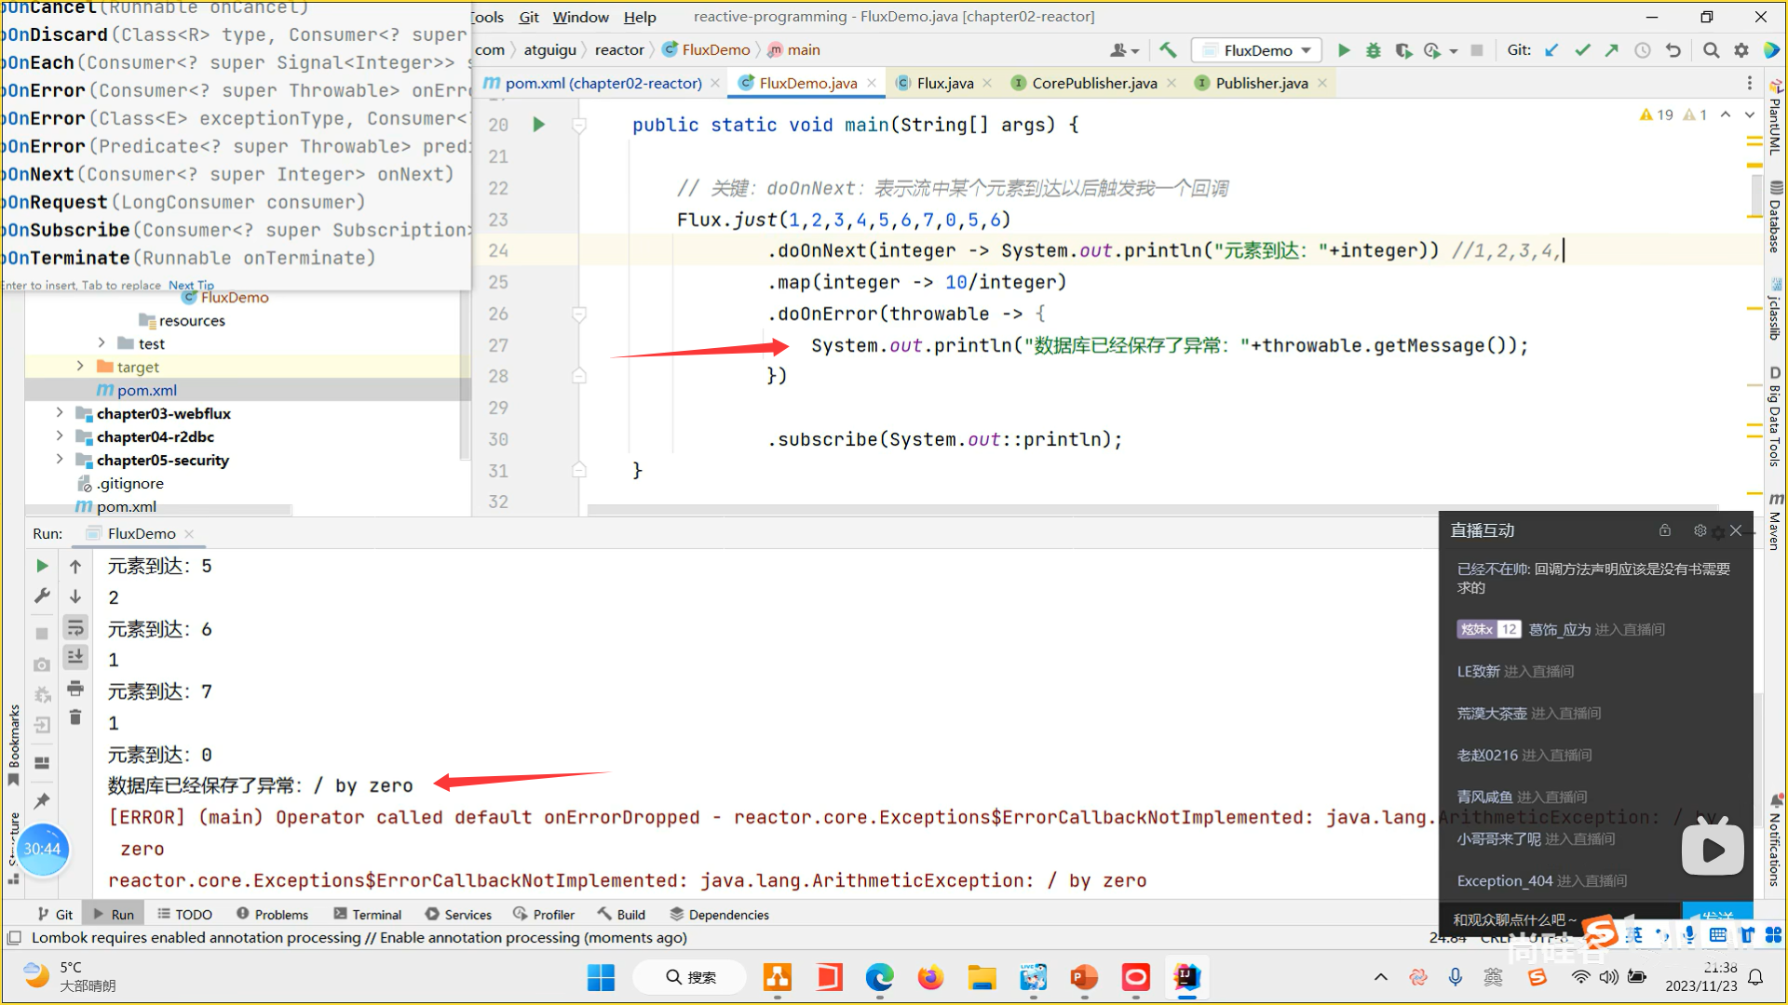
Task: Rerun FluxDemo in Run panel
Action: (x=42, y=566)
